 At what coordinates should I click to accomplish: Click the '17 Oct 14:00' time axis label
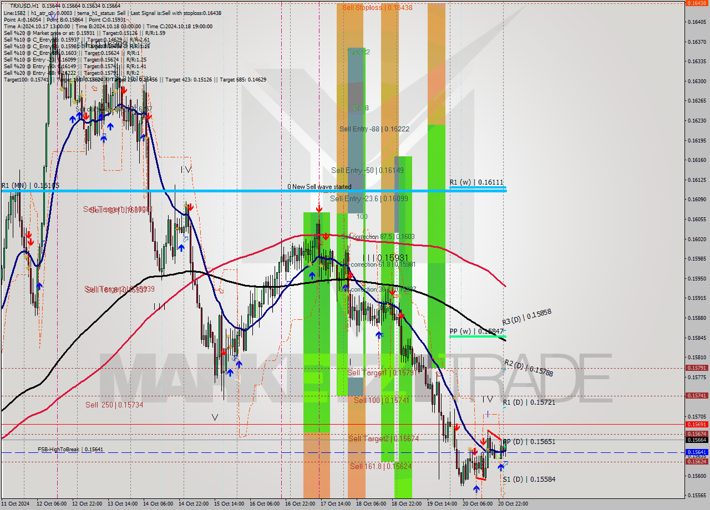pyautogui.click(x=336, y=504)
